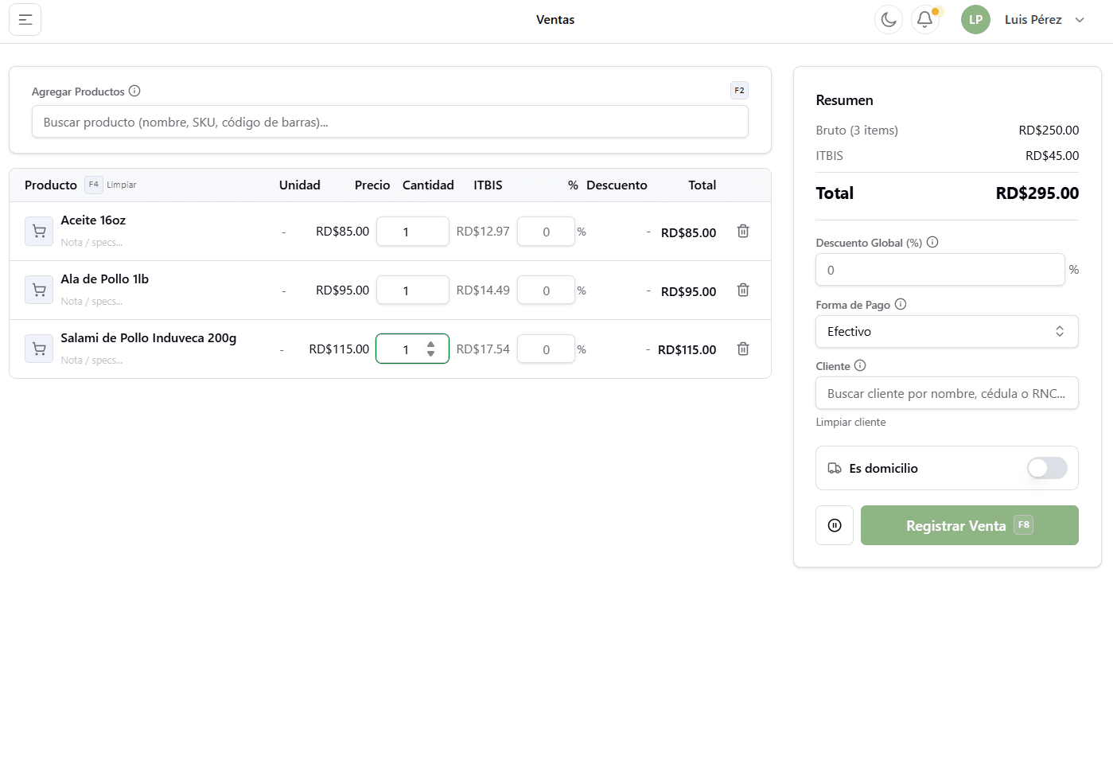Click the Limpiar cliente link
Image resolution: width=1113 pixels, height=764 pixels.
tap(850, 423)
